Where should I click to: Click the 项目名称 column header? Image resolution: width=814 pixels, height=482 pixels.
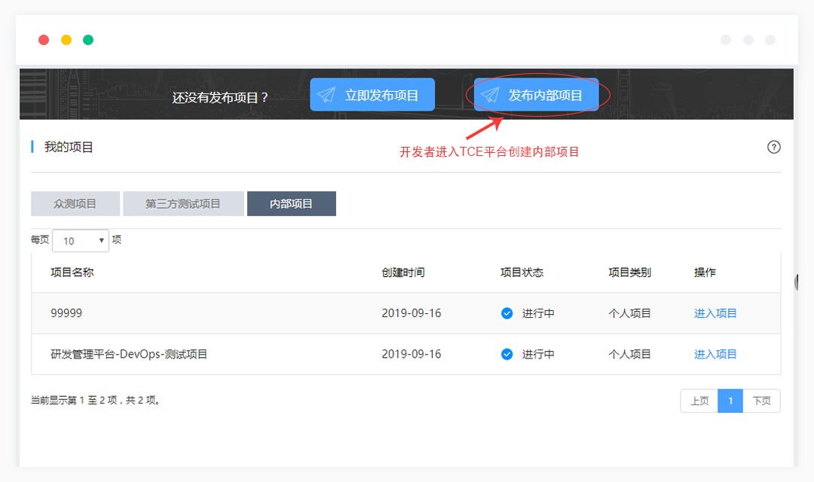[x=72, y=273]
